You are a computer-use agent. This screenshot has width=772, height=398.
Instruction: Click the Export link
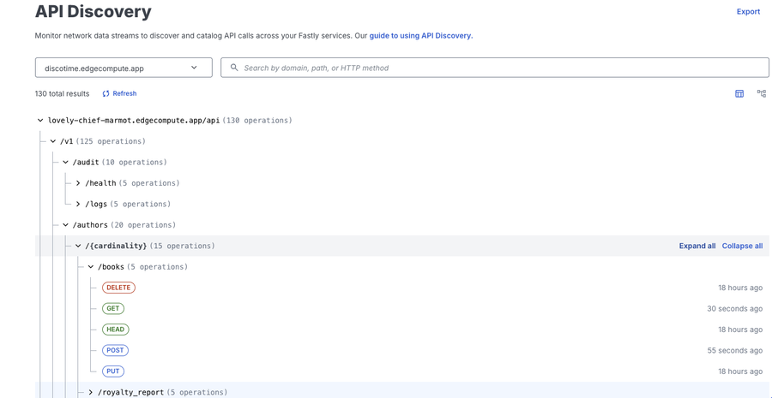tap(748, 12)
